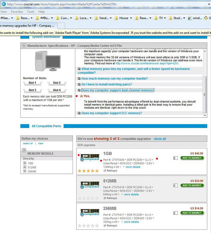211x233 pixels.
Task: Expand the Stud... dropdown arrow
Action: point(184,18)
